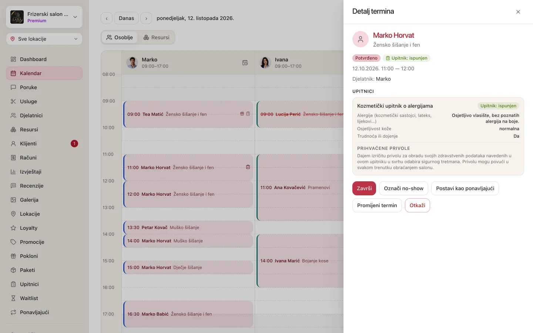Click the clipboard icon on Tea Matić appointment

tap(248, 114)
